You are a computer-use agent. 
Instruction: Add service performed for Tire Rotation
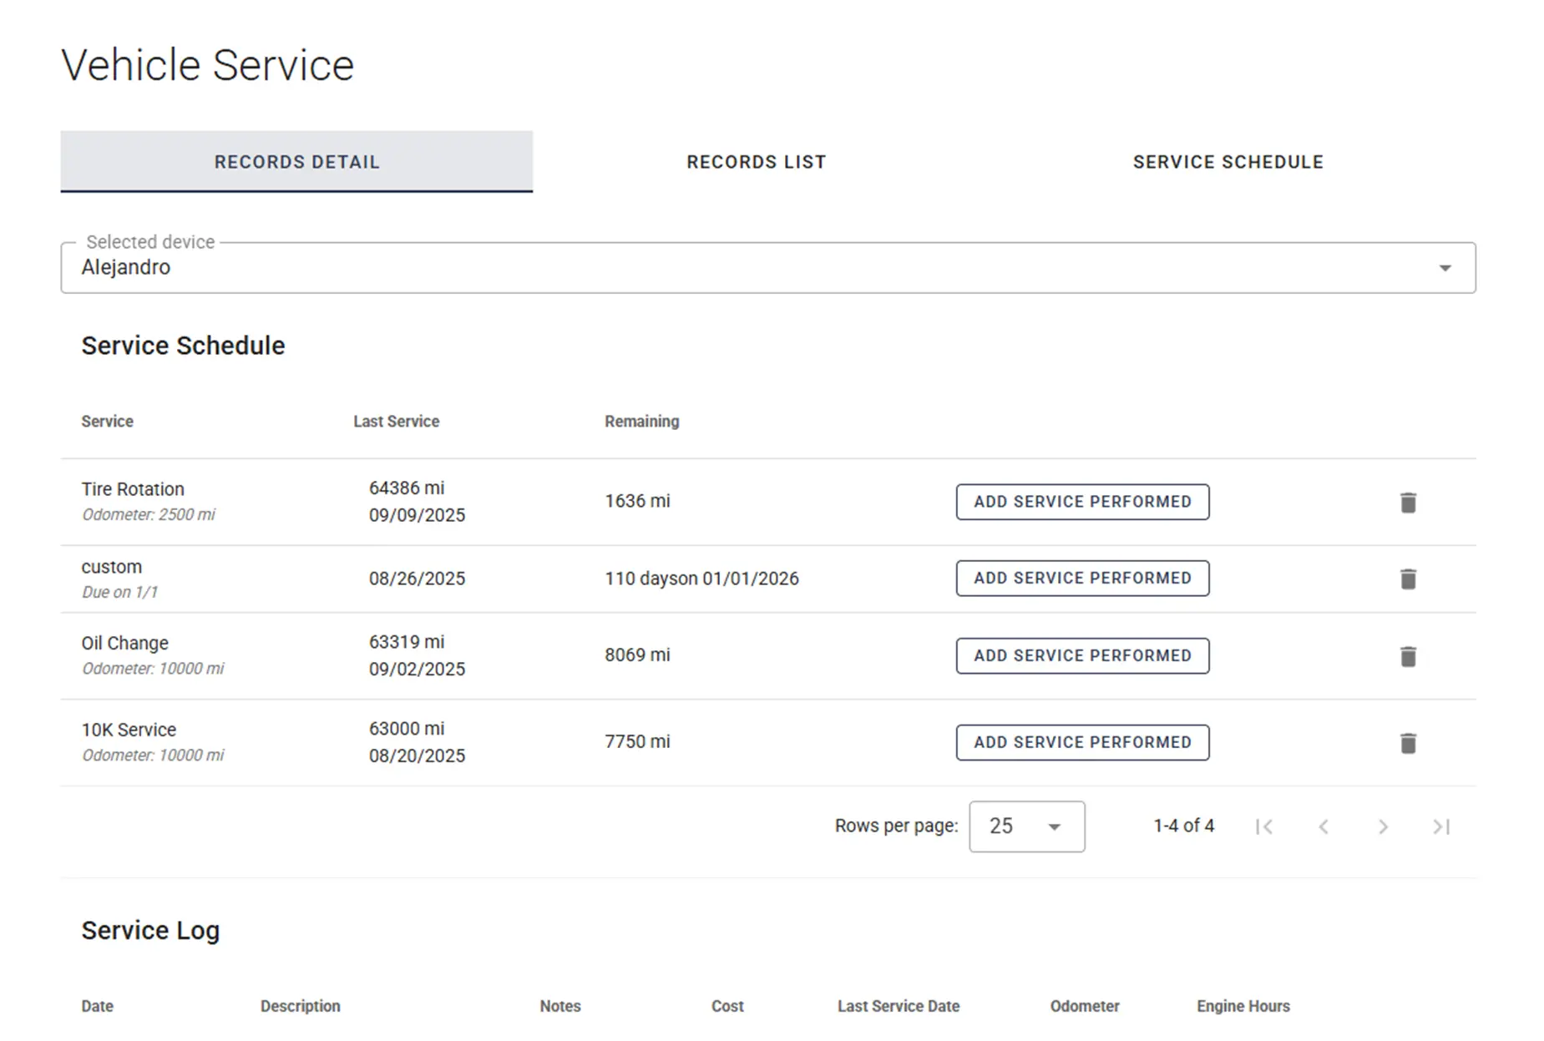1081,502
